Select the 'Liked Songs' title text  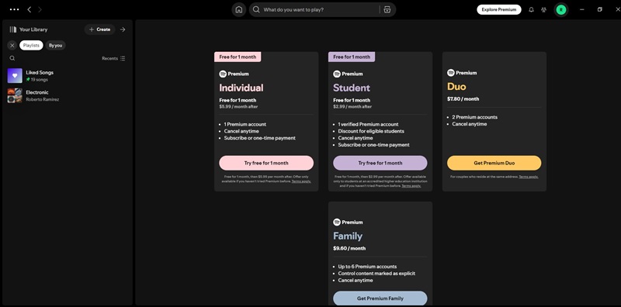(40, 72)
